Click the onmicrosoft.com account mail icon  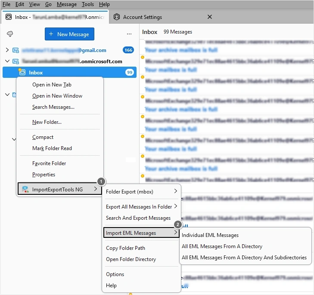coord(16,61)
